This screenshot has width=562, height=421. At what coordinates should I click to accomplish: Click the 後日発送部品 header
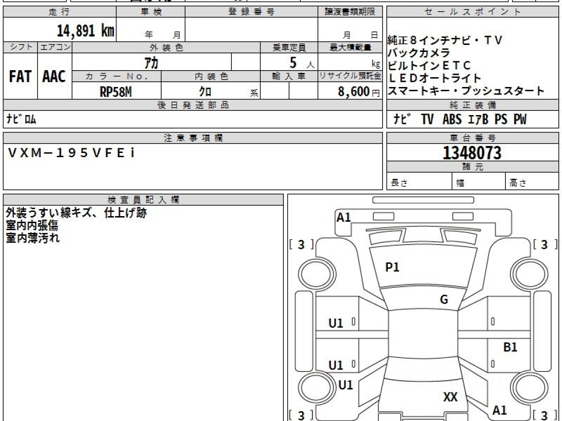(192, 105)
